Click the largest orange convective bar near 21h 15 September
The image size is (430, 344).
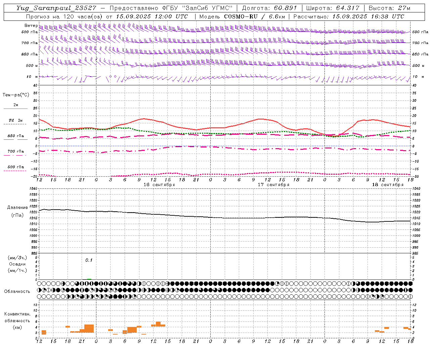pyautogui.click(x=89, y=329)
